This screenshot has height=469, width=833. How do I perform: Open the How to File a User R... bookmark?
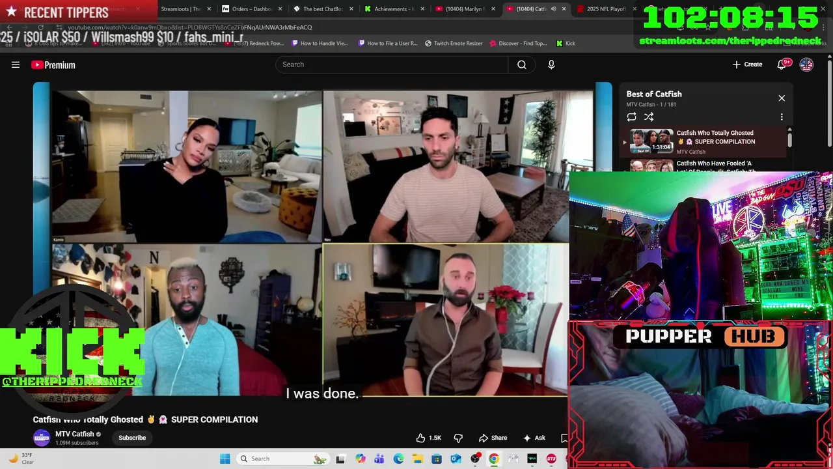point(388,44)
